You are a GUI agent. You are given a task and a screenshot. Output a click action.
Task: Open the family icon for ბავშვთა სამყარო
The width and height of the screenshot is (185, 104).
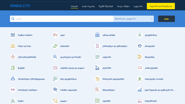click(13, 35)
